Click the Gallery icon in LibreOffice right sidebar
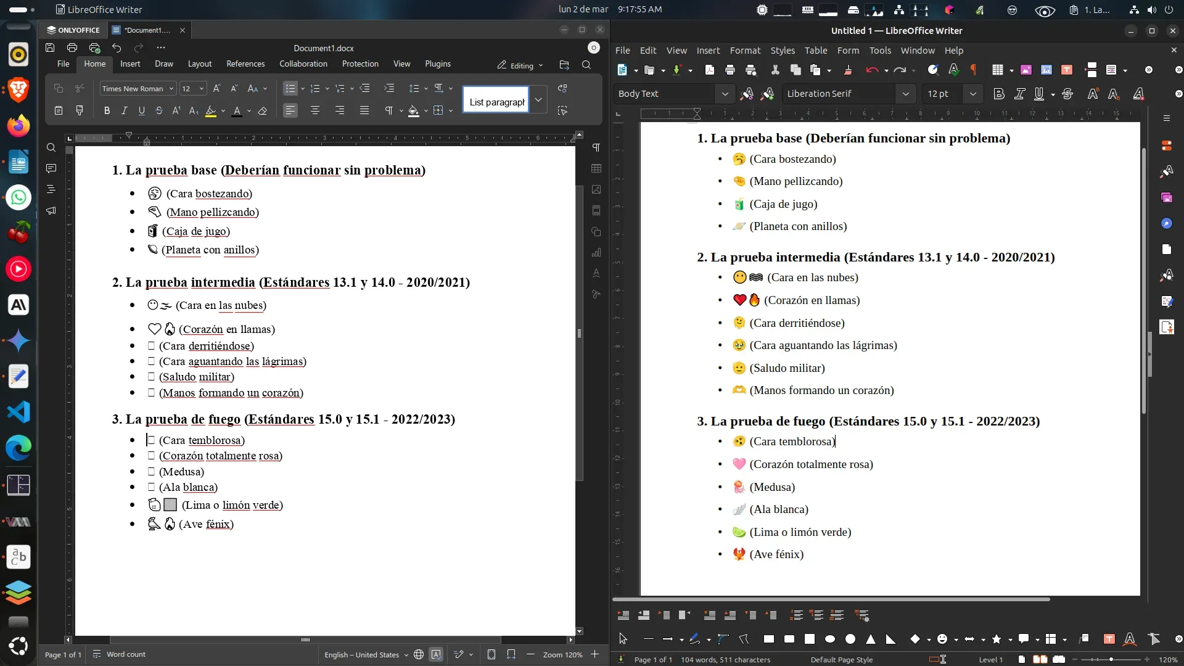Viewport: 1184px width, 666px height. tap(1167, 197)
